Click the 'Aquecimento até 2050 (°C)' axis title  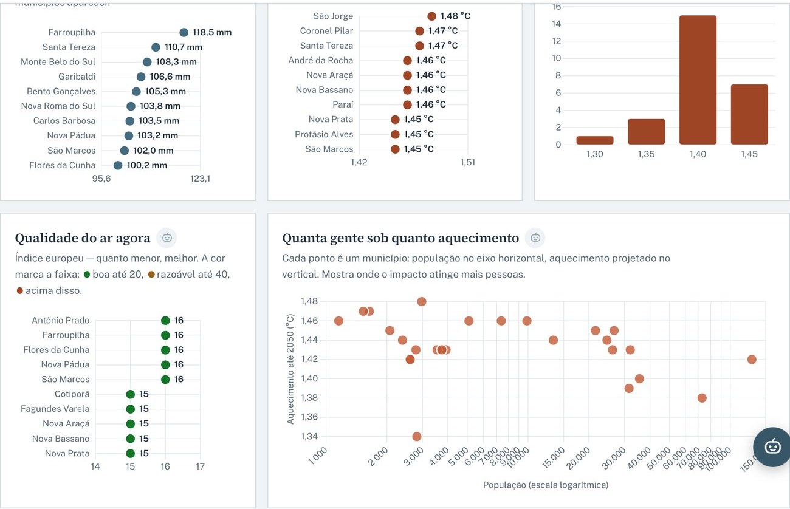290,369
